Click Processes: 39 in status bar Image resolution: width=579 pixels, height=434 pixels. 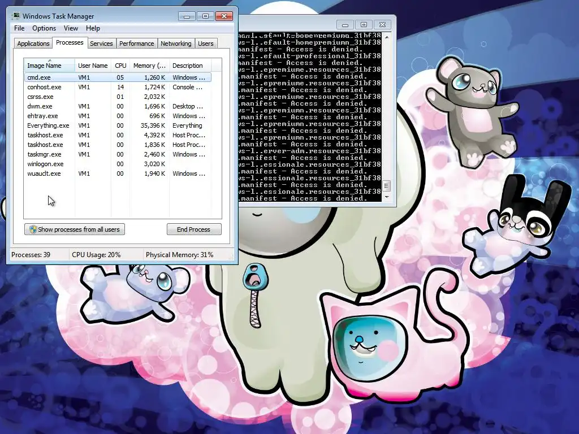point(31,255)
